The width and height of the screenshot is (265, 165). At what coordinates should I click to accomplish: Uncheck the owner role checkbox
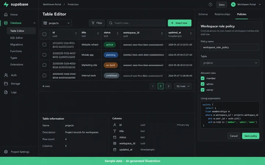point(202,90)
